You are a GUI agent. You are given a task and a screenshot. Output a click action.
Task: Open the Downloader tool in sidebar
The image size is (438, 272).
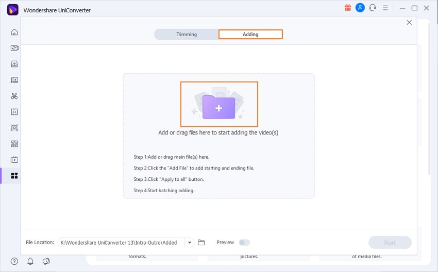point(14,64)
